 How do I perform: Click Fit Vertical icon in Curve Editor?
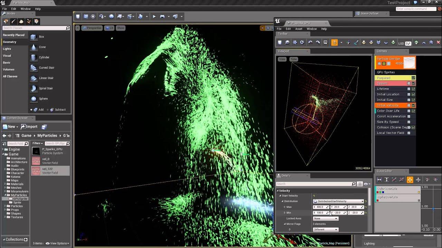387,180
